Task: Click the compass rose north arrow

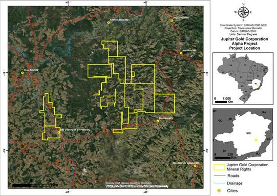Action: pyautogui.click(x=243, y=12)
